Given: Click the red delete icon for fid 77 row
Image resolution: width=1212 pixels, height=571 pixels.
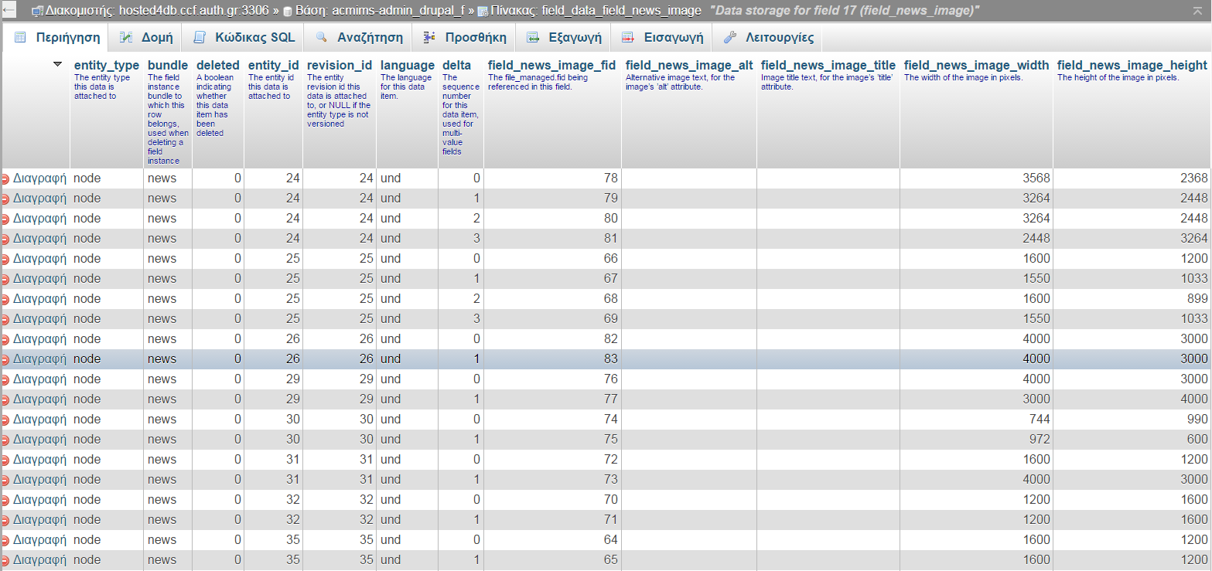Looking at the screenshot, I should tap(5, 399).
